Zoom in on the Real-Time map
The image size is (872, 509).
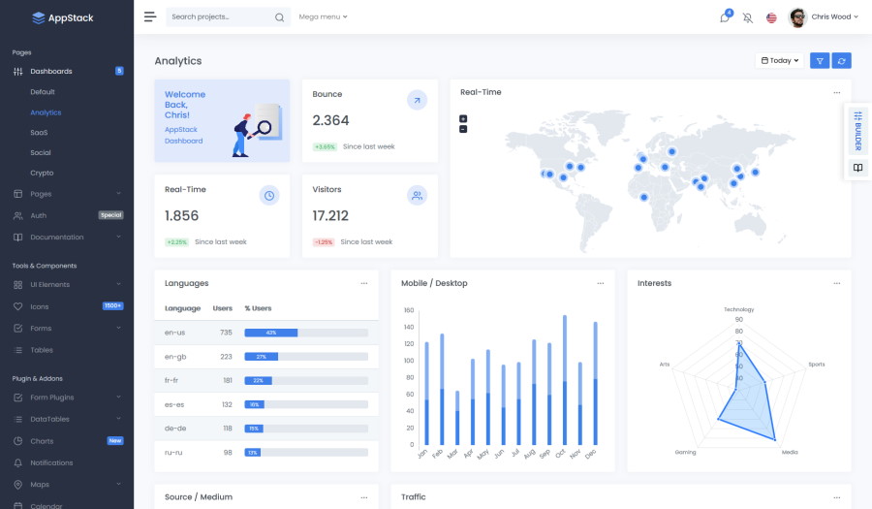coord(463,118)
